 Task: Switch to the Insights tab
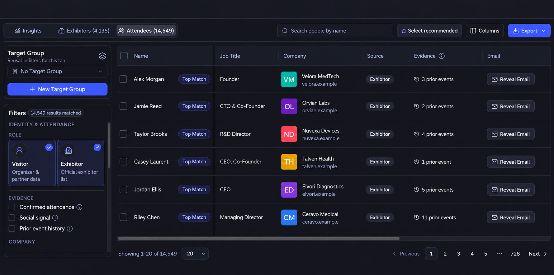pyautogui.click(x=28, y=31)
